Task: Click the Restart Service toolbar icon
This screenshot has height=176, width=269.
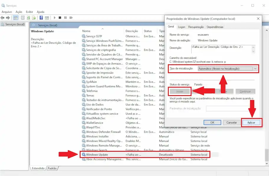Action: click(71, 18)
